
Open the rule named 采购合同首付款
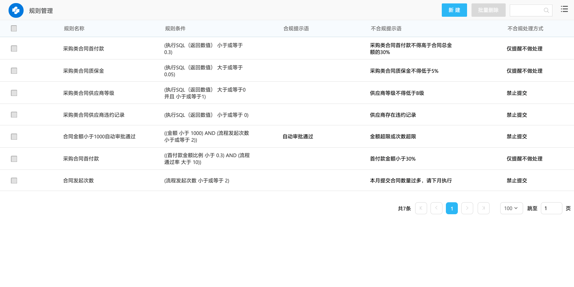(81, 159)
